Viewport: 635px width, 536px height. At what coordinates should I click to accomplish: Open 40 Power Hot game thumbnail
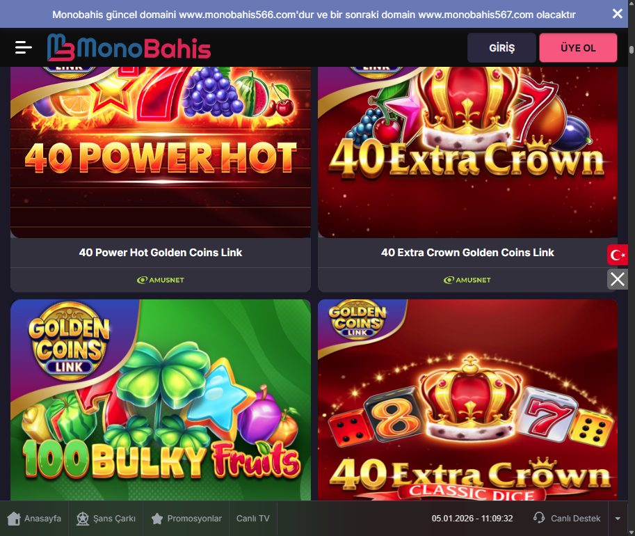pos(161,152)
